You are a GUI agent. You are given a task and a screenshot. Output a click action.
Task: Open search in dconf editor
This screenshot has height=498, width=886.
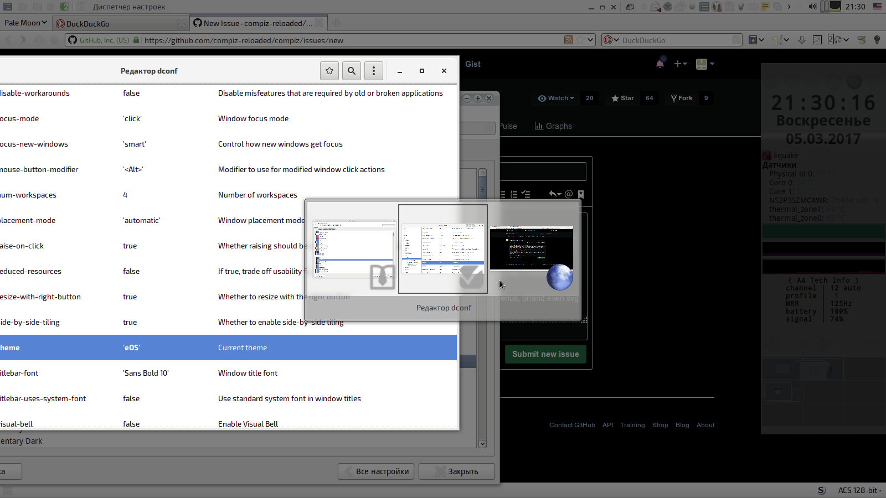pyautogui.click(x=352, y=71)
